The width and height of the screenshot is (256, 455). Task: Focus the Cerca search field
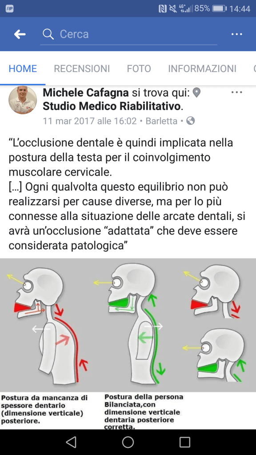click(x=128, y=34)
